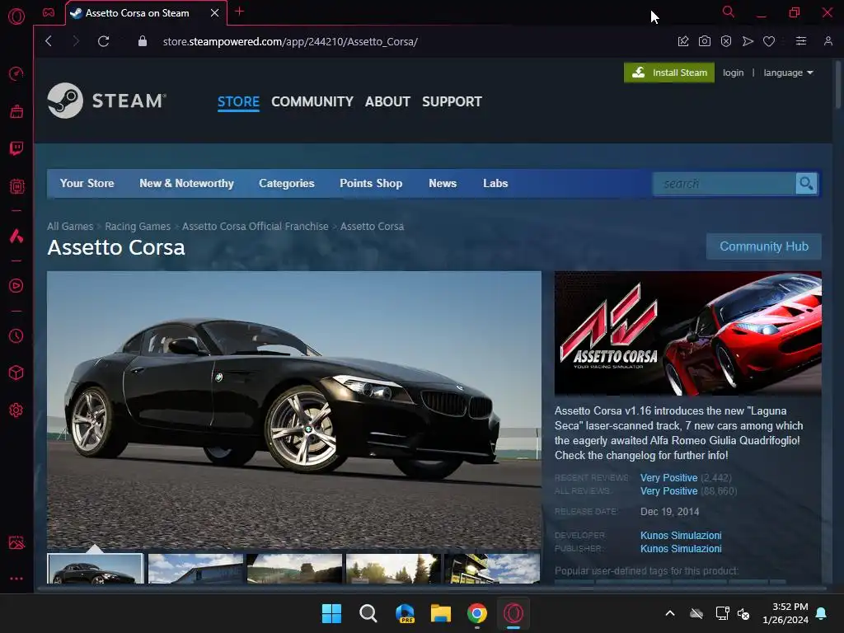Screen dimensions: 844x633
Task: Open Windows Start menu
Action: 331,613
